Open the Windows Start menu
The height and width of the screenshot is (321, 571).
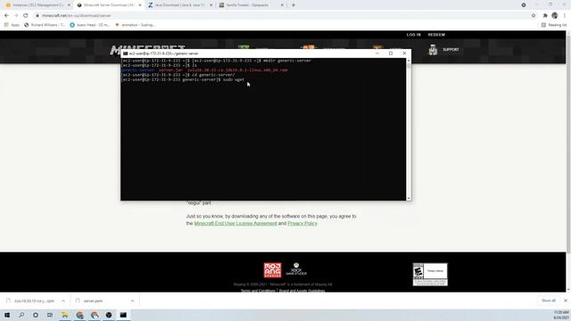[x=7, y=315]
